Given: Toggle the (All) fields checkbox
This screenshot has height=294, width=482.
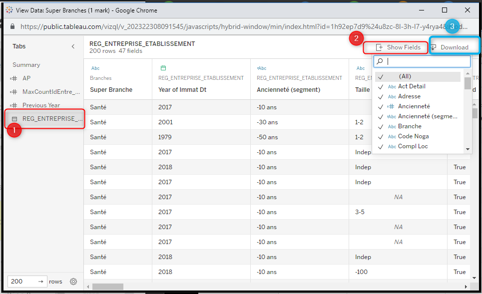Looking at the screenshot, I should click(381, 77).
